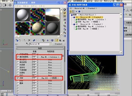Open 材质 menu in Material Editor
Screen dimensions: 132x96
tap(18, 6)
